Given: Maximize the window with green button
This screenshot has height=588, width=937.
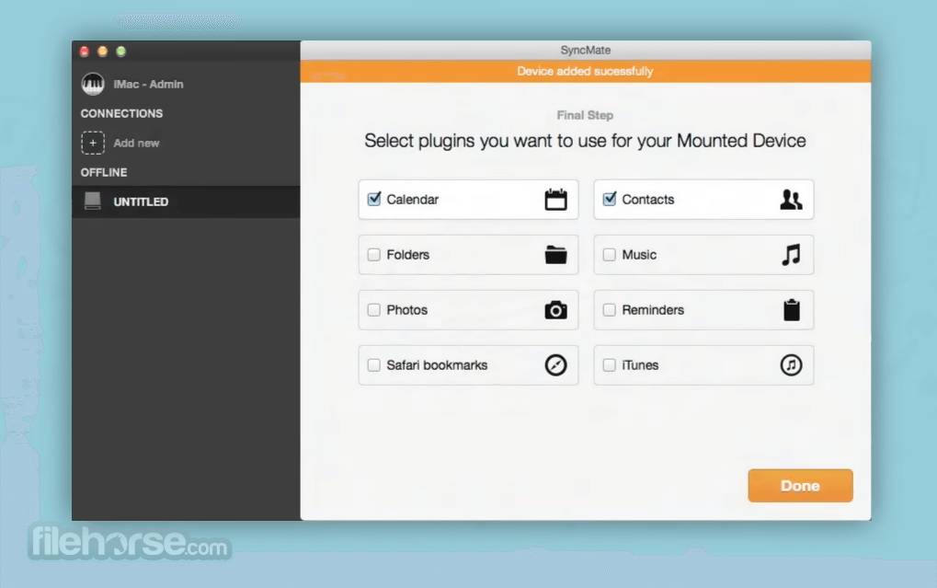Looking at the screenshot, I should point(120,52).
